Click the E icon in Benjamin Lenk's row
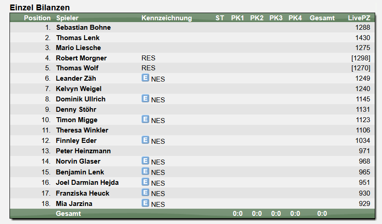 pyautogui.click(x=145, y=171)
